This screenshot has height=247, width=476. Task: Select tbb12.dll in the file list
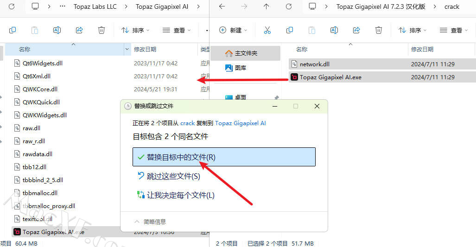[34, 167]
